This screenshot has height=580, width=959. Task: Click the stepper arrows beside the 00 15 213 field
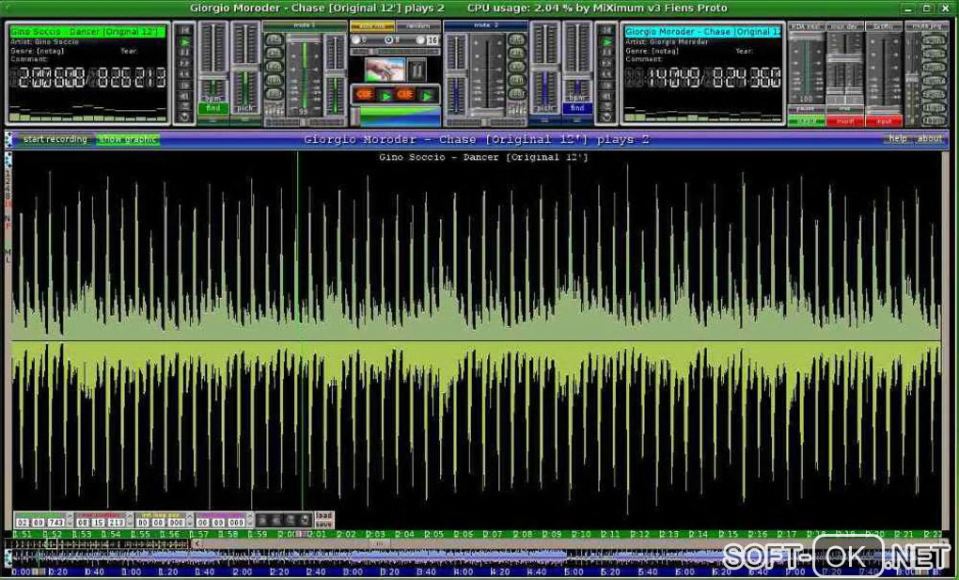click(x=129, y=520)
